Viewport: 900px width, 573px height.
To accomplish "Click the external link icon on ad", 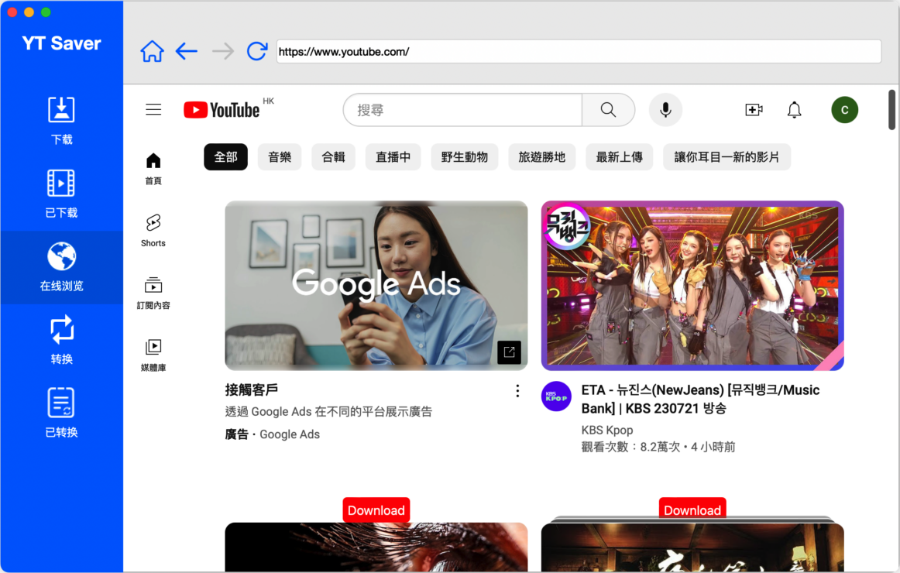I will [509, 352].
